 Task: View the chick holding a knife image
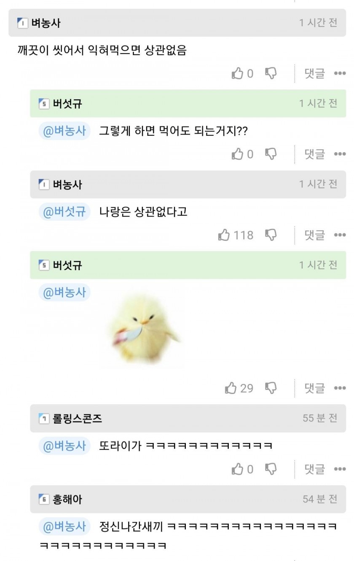pos(142,333)
